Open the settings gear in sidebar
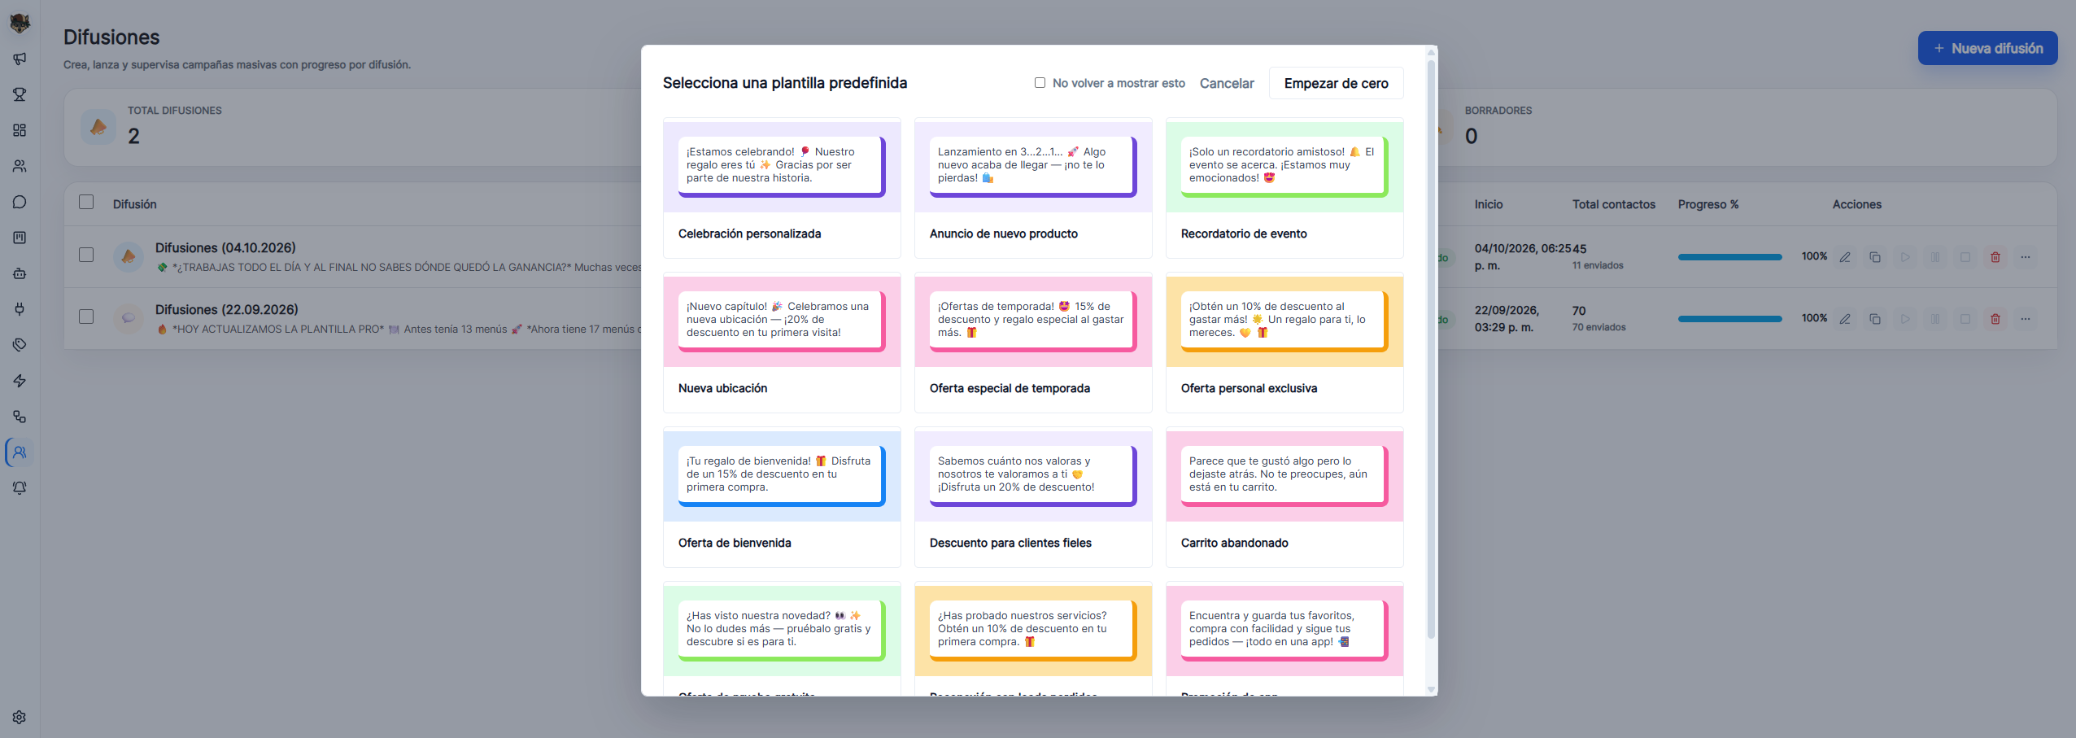This screenshot has width=2076, height=738. (20, 718)
